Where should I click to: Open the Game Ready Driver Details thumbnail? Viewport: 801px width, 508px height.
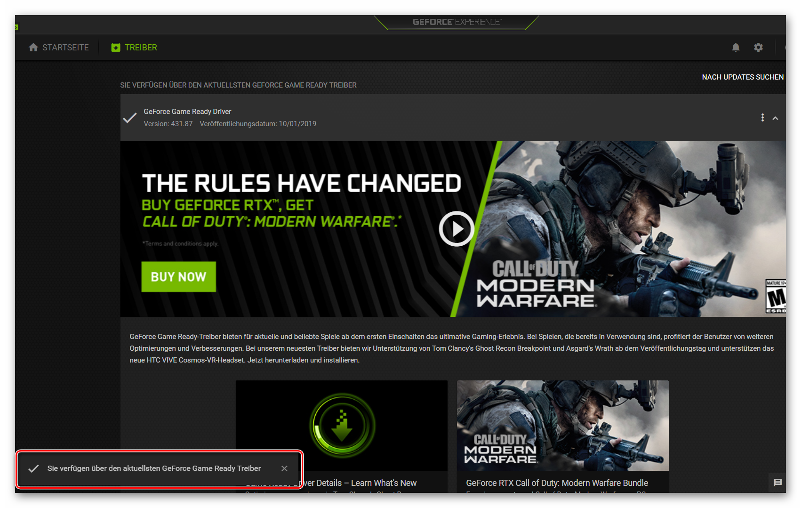tap(342, 426)
